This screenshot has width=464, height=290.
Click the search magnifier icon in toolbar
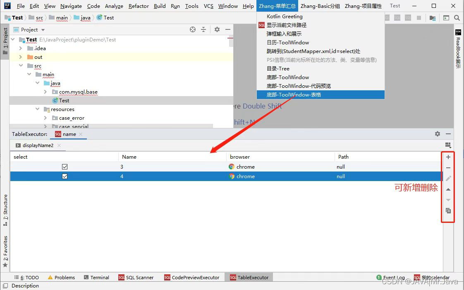point(457,18)
